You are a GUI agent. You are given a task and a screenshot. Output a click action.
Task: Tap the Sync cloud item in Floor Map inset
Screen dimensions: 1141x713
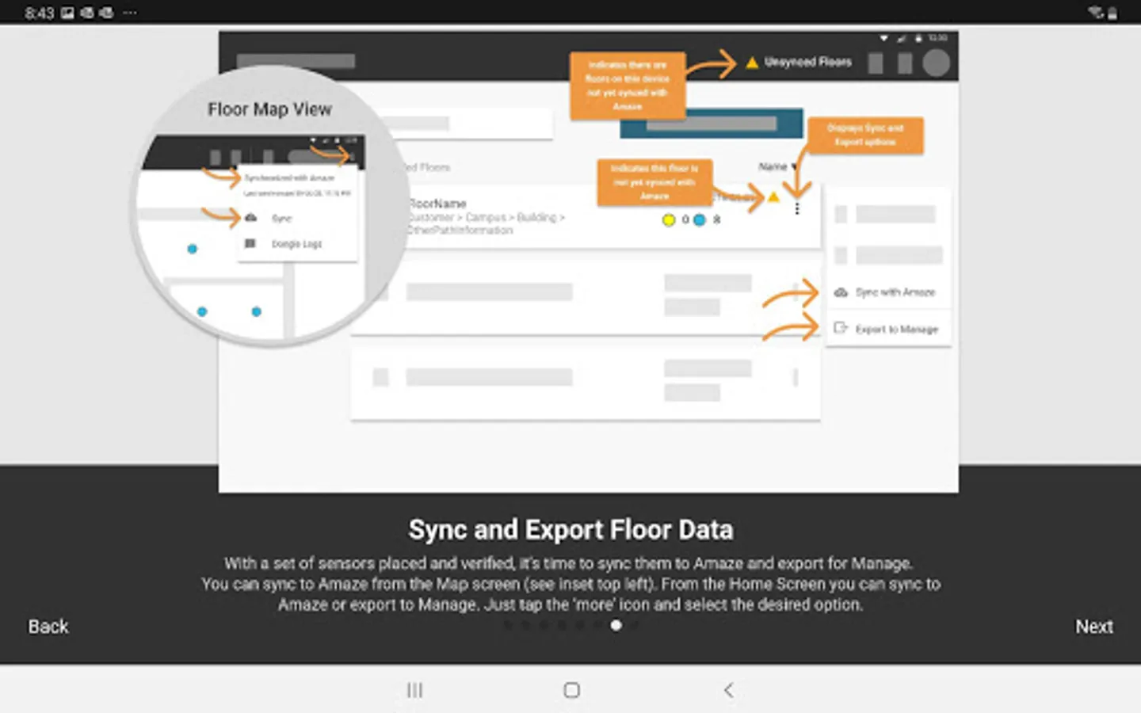click(269, 218)
